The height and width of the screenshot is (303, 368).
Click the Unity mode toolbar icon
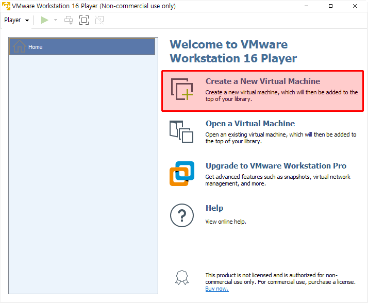[99, 20]
